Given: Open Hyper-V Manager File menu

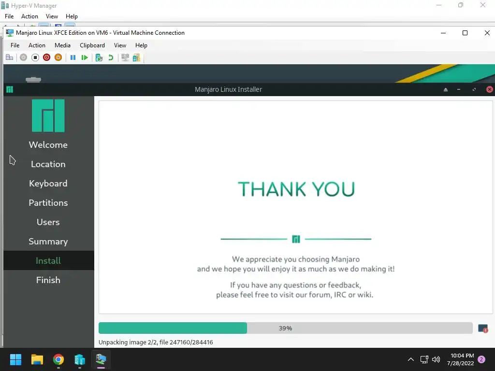Looking at the screenshot, I should coord(9,16).
